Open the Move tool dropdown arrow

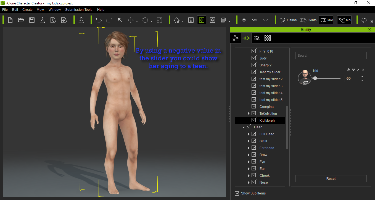click(x=137, y=21)
